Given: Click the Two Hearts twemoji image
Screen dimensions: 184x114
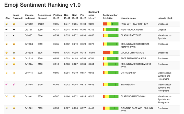Looking at the screenshot, I should pos(14,84).
